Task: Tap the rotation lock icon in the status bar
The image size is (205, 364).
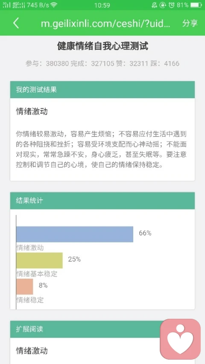Action: [163, 5]
